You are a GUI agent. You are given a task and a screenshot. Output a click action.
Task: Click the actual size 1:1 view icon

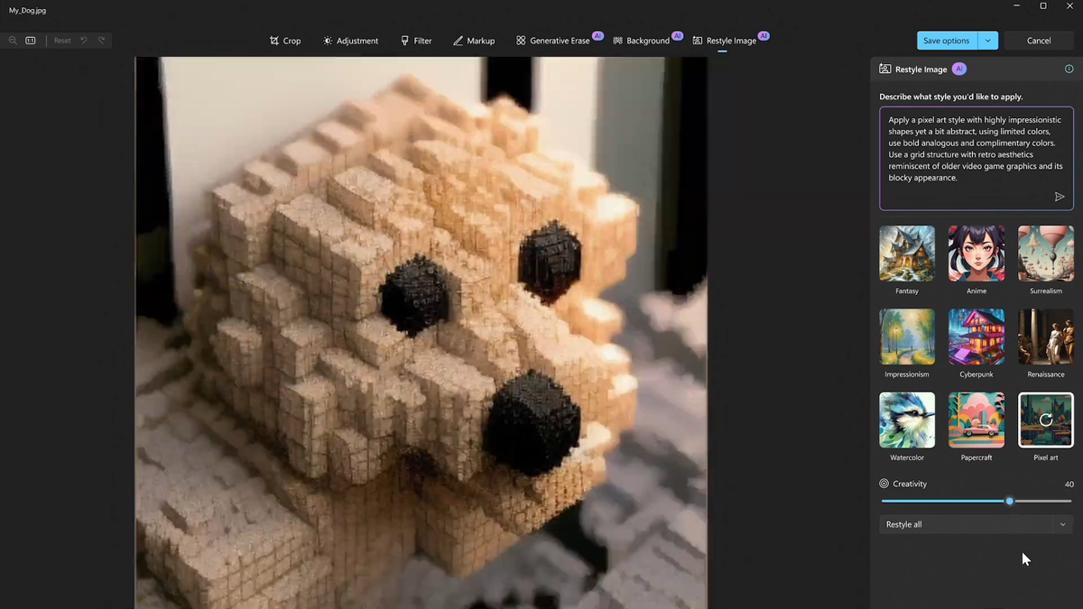pyautogui.click(x=31, y=41)
